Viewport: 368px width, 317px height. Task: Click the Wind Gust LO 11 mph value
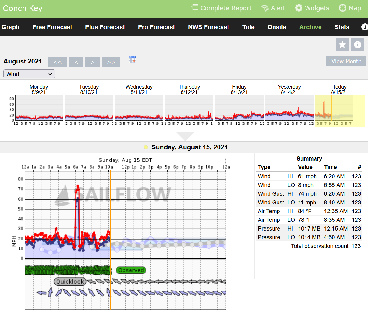[x=307, y=202]
